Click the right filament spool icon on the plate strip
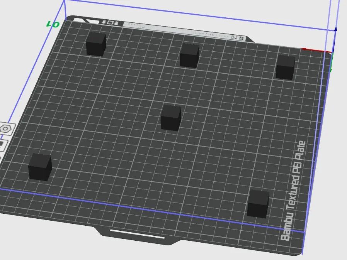Screen dimensions: 347x260 (117, 23)
